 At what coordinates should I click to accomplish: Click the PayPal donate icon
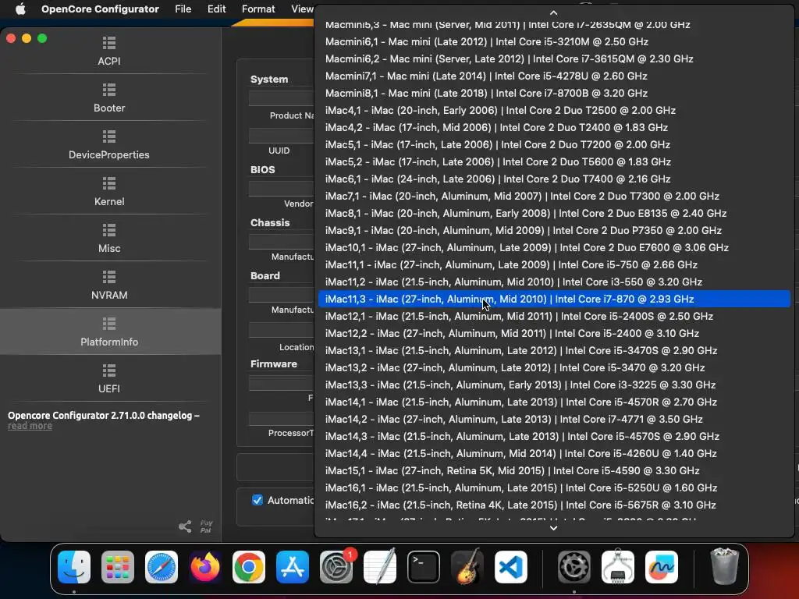206,526
